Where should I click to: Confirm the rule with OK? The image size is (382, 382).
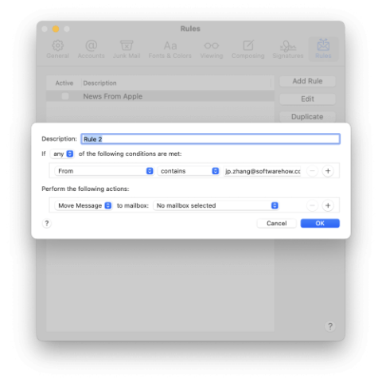(320, 224)
